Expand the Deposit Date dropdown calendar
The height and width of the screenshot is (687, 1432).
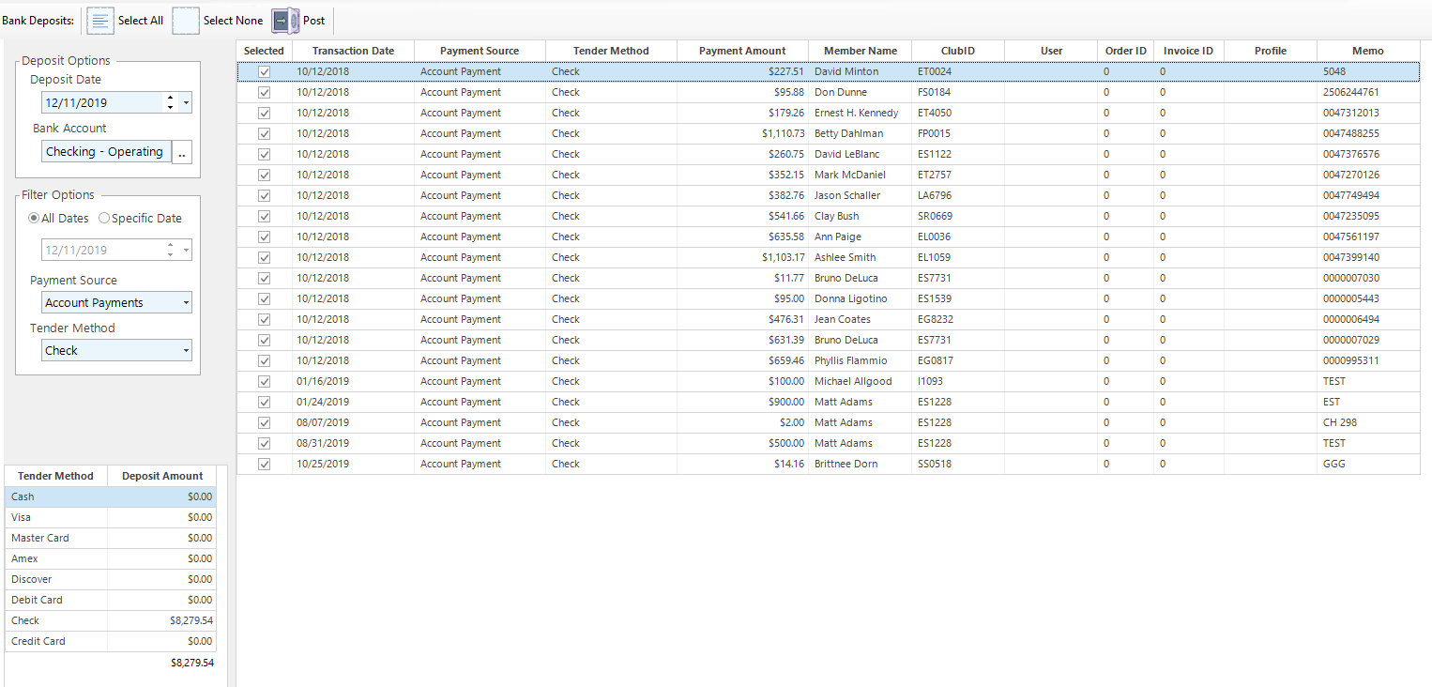point(186,103)
